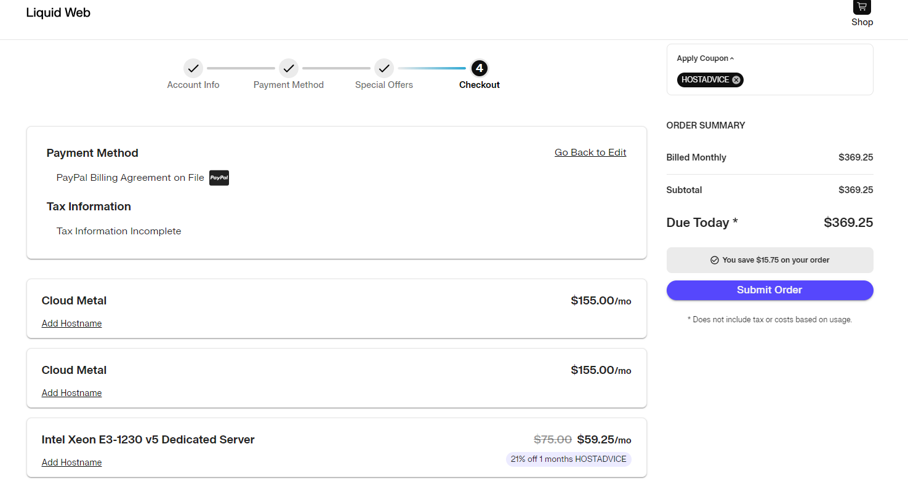Viewport: 908px width, 484px height.
Task: Click the HOSTADVICE coupon tag
Action: point(710,80)
